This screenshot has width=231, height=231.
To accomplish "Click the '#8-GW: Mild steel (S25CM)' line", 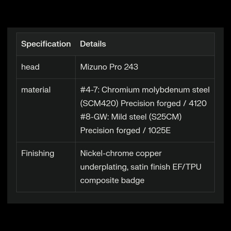I will 131,117.
